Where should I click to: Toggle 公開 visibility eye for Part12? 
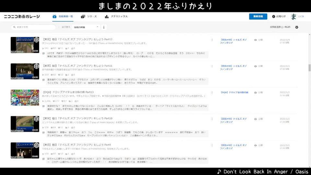(x=256, y=40)
